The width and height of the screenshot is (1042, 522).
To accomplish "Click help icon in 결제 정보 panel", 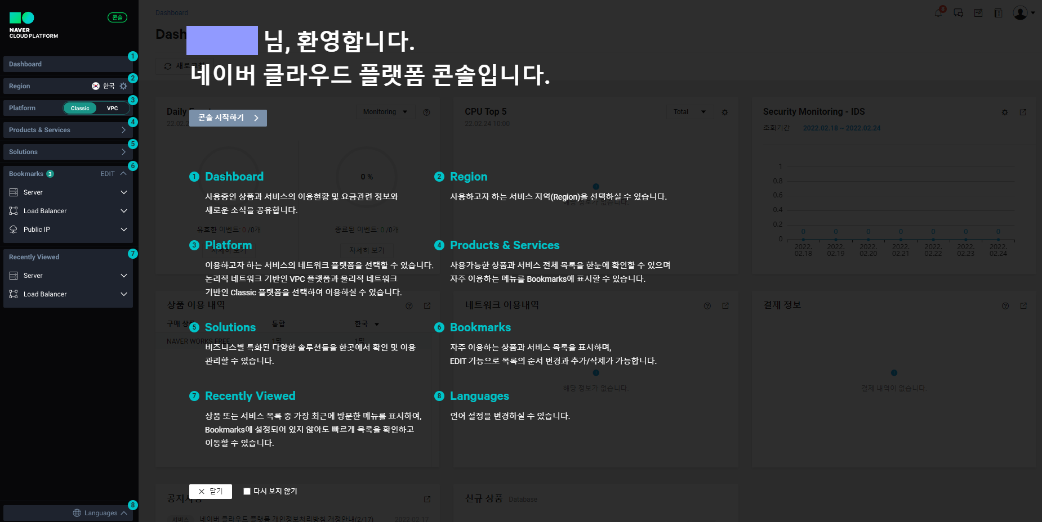I will coord(1005,306).
